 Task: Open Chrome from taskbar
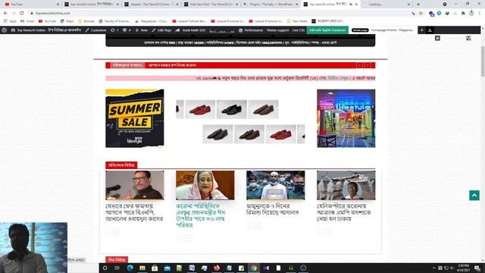point(254,268)
